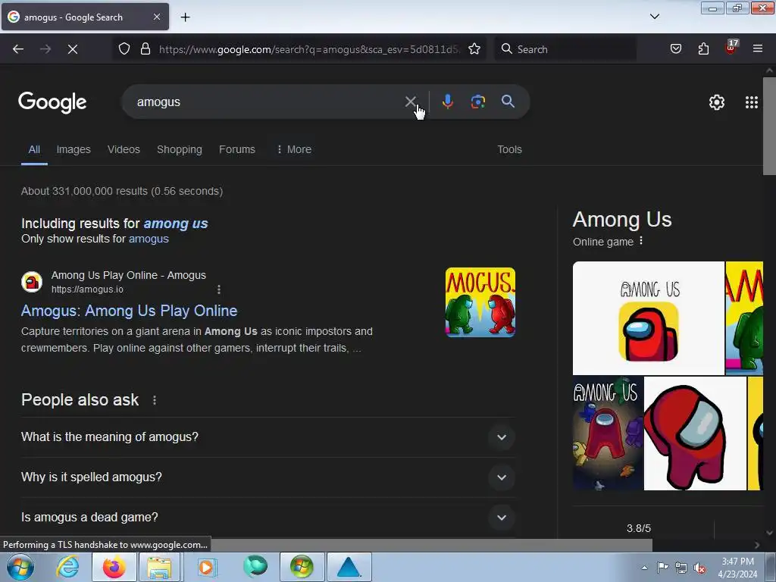Show results only for amogus link
This screenshot has width=776, height=582.
[x=149, y=239]
